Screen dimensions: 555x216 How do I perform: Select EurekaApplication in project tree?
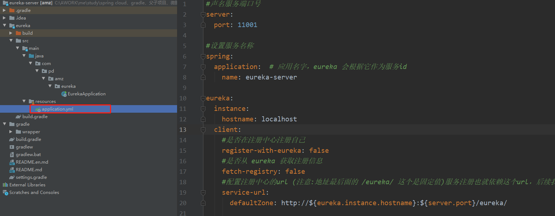pos(87,94)
